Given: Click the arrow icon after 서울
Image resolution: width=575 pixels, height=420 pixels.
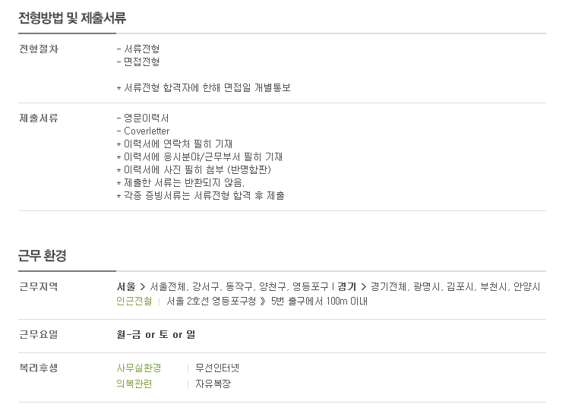Looking at the screenshot, I should coord(143,287).
